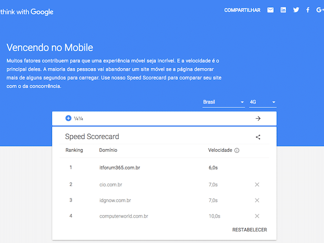Click the Speed Scorecard title
This screenshot has width=324, height=243.
point(92,137)
